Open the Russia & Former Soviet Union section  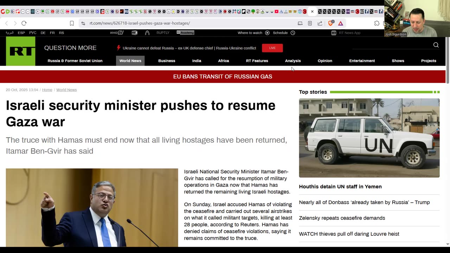pos(75,61)
